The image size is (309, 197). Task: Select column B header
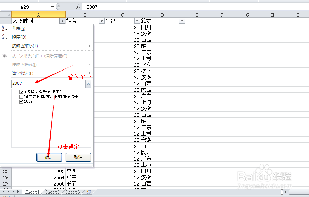pyautogui.click(x=85, y=15)
